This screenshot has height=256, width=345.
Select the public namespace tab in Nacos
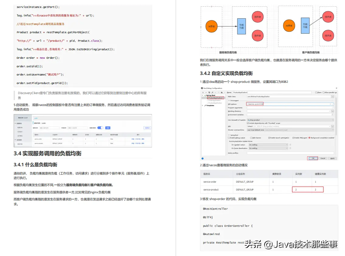tap(36, 118)
